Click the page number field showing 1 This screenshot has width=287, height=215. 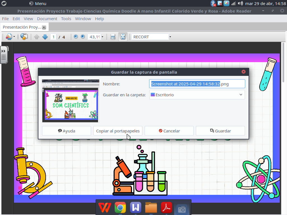point(53,37)
